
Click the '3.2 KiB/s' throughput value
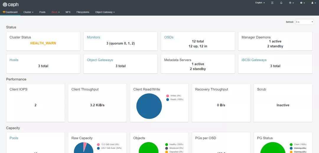(97, 105)
